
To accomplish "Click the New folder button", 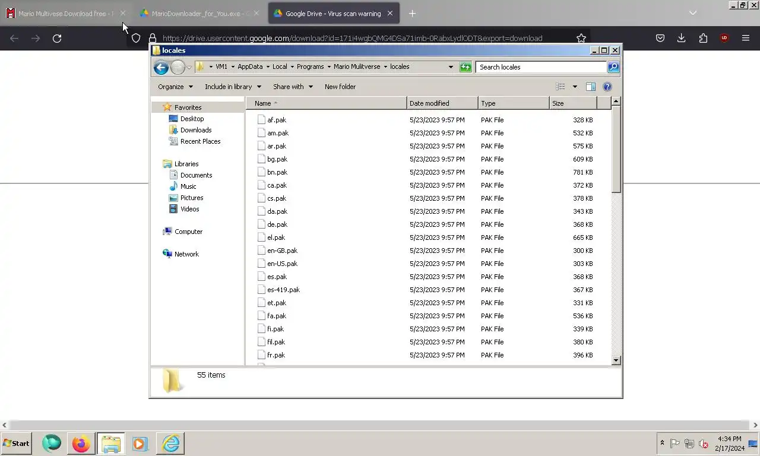I will (340, 87).
